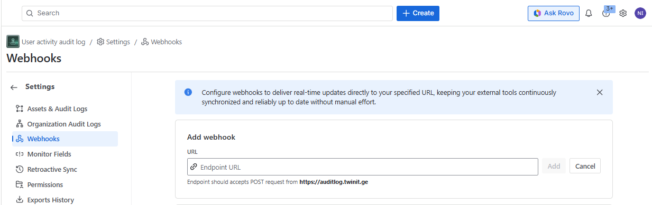Click the search magnifier icon
This screenshot has width=652, height=205.
point(30,13)
